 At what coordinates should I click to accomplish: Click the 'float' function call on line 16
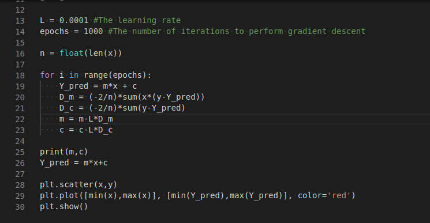tap(72, 53)
